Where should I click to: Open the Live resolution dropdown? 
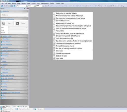18,27
